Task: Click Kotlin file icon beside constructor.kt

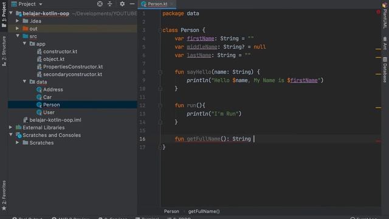Action: coord(39,51)
